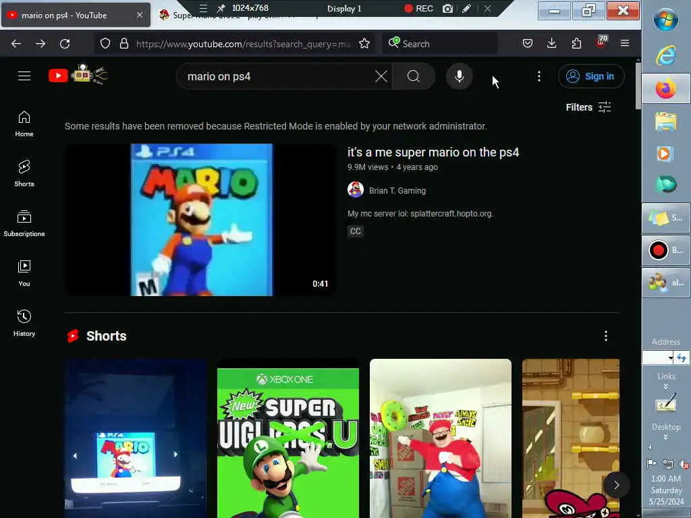Open Shorts in the sidebar

[24, 173]
